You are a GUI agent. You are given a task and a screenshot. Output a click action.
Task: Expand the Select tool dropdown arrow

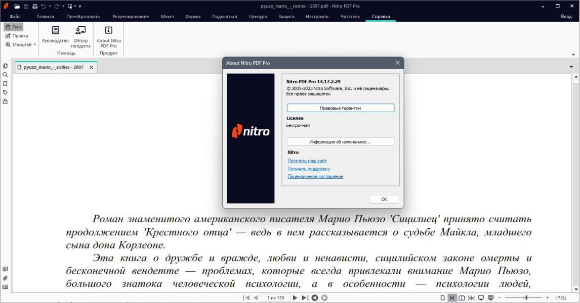[75, 6]
